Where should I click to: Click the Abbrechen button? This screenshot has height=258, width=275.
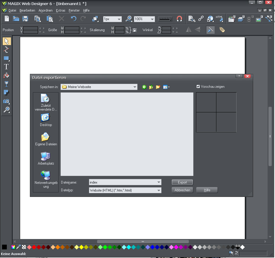point(182,190)
